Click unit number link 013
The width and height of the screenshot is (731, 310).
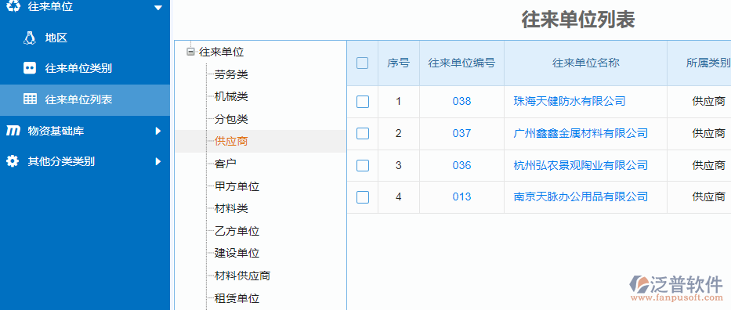(461, 197)
